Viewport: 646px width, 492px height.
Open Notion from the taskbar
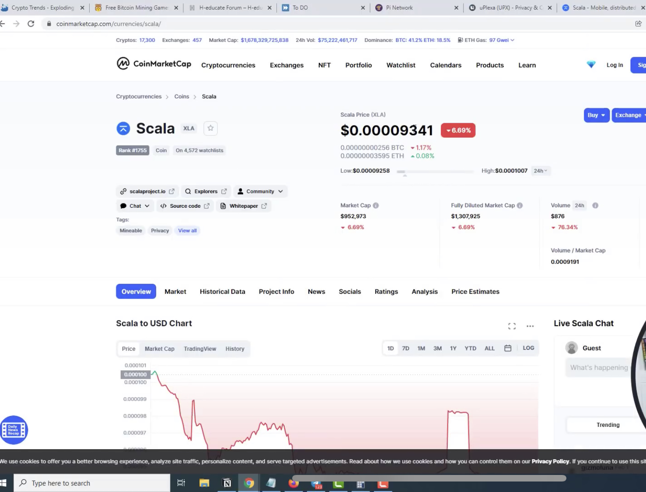227,483
